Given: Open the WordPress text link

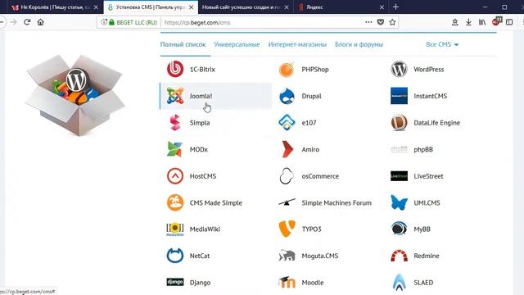Looking at the screenshot, I should (429, 69).
